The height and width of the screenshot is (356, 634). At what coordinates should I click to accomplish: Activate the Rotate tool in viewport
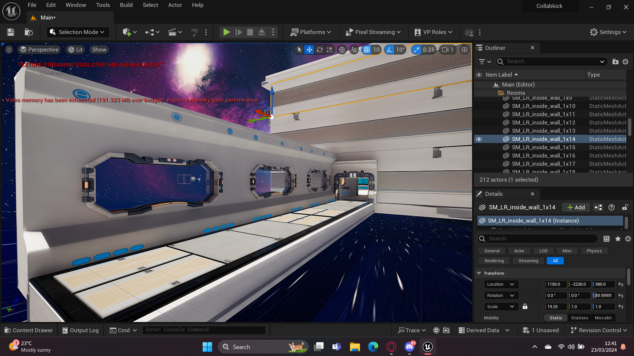pos(320,50)
